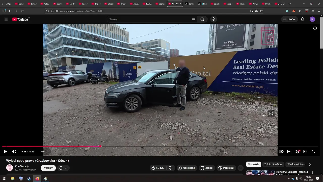
Task: Show more filter chips with right arrow
Action: (310, 165)
